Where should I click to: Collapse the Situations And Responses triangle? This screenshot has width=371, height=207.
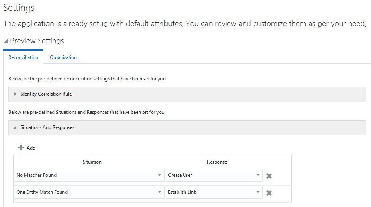(15, 128)
